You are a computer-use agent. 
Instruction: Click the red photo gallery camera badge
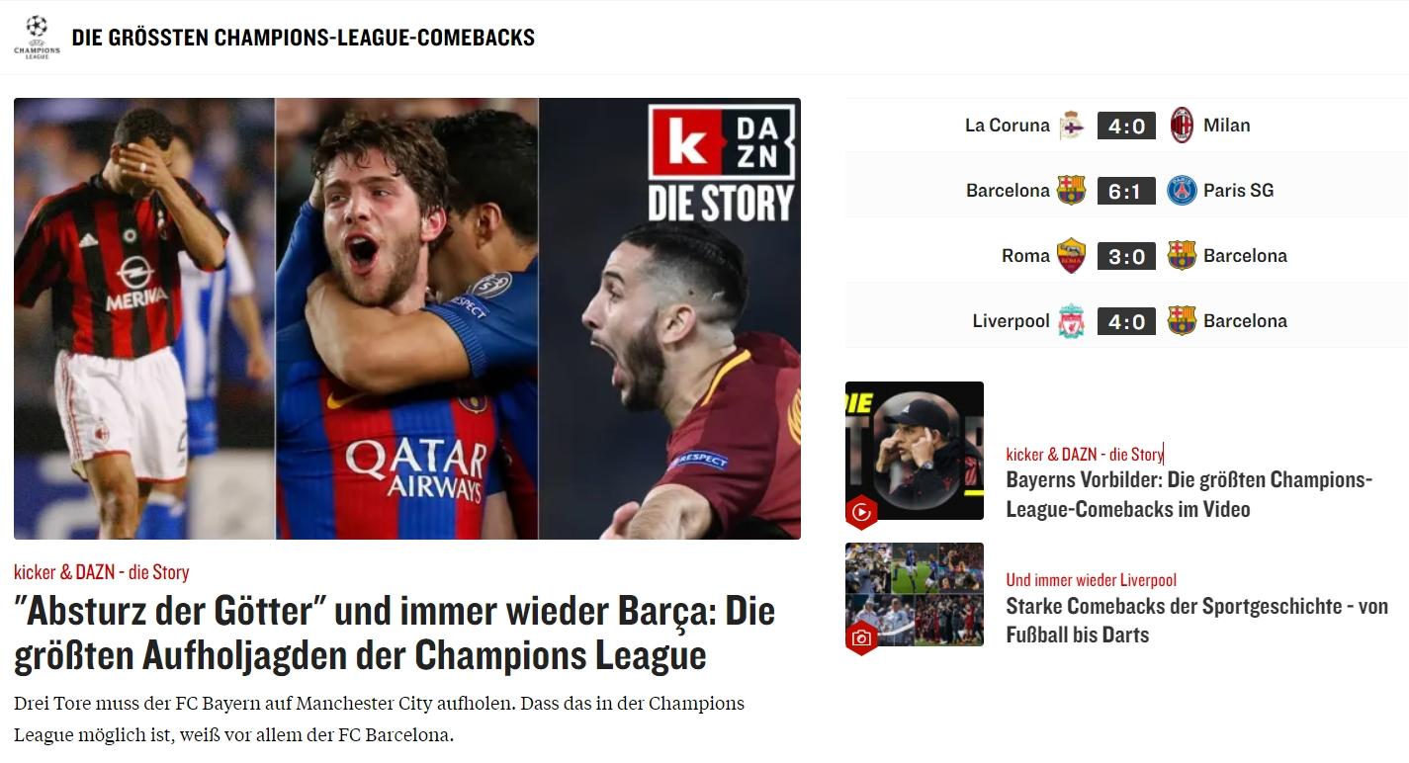[x=861, y=637]
